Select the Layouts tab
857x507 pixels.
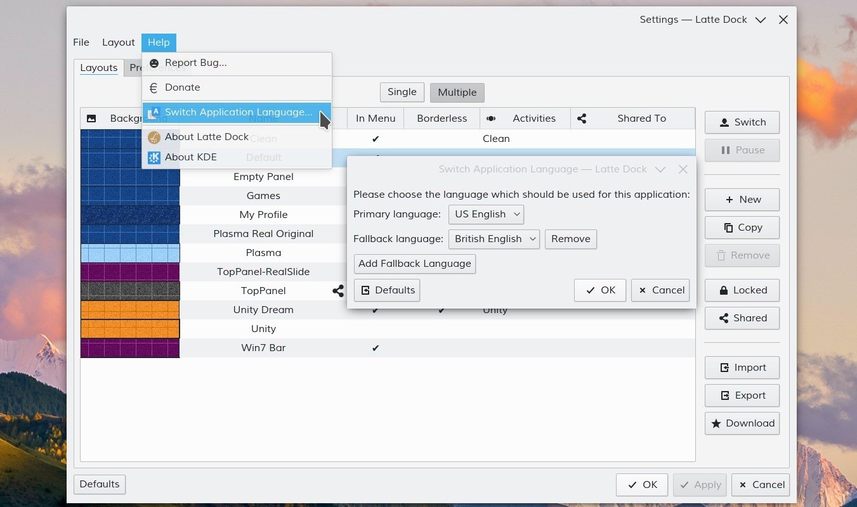tap(99, 68)
